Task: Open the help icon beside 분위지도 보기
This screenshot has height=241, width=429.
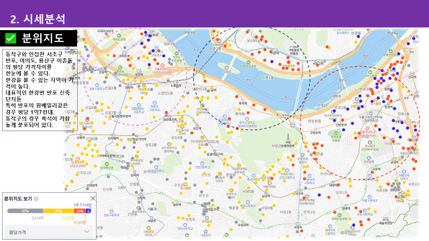Action: pyautogui.click(x=36, y=199)
